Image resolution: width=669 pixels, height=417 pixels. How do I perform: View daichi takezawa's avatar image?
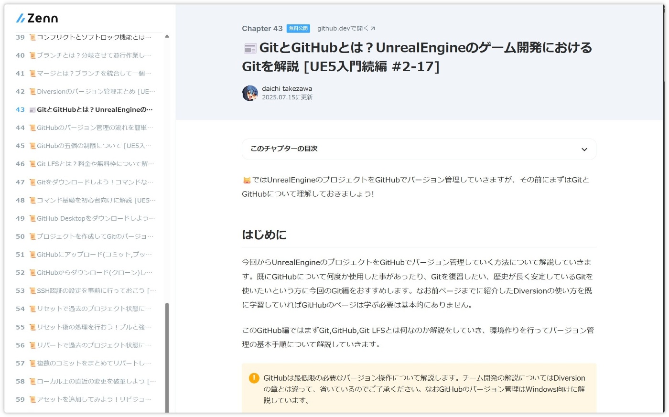tap(250, 93)
